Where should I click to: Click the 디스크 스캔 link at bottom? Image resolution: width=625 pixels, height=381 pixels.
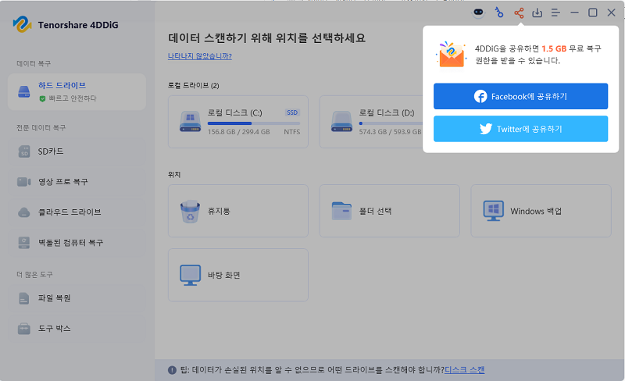click(464, 370)
